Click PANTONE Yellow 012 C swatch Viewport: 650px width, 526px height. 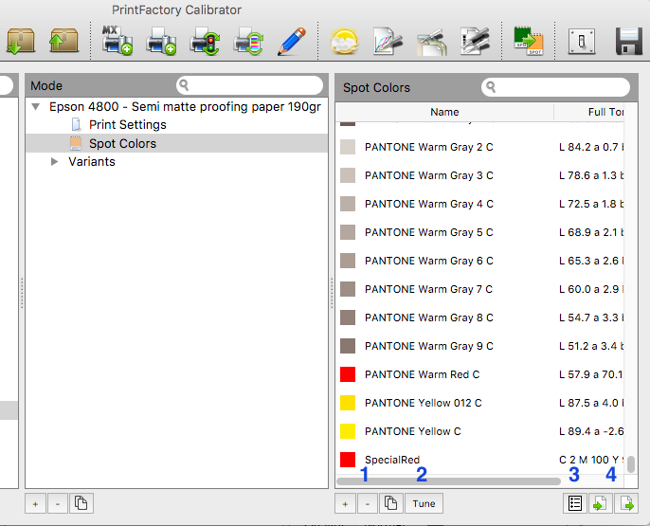point(348,403)
